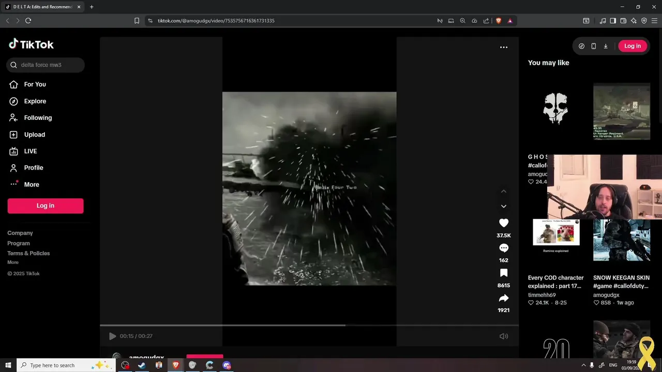The image size is (662, 372).
Task: Open 'Every COD character explained' video title
Action: point(556,282)
